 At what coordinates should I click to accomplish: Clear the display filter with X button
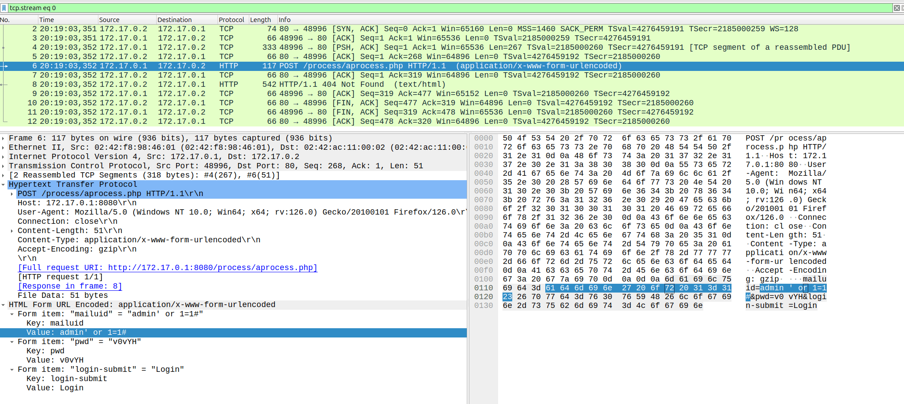tap(897, 8)
